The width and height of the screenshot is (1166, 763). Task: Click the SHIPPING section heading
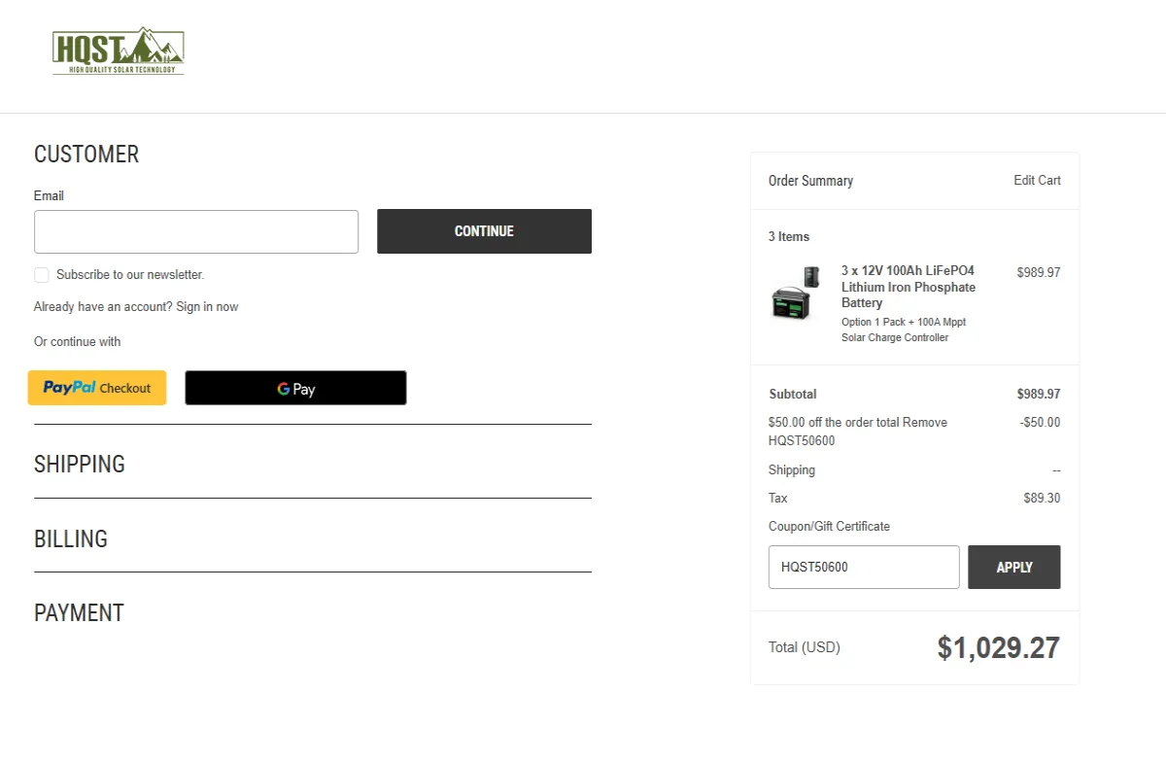[80, 464]
